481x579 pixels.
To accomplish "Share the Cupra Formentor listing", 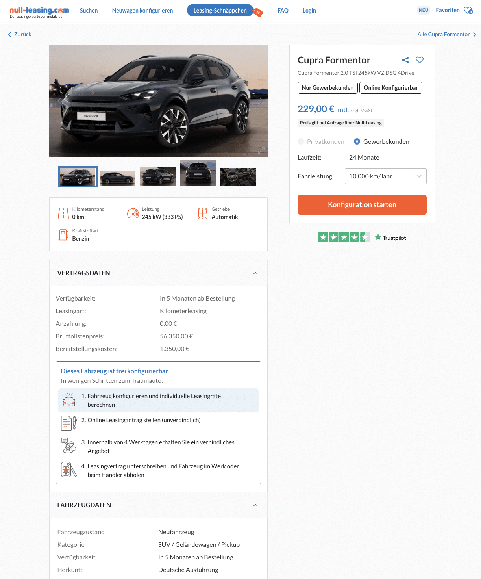I will tap(405, 60).
